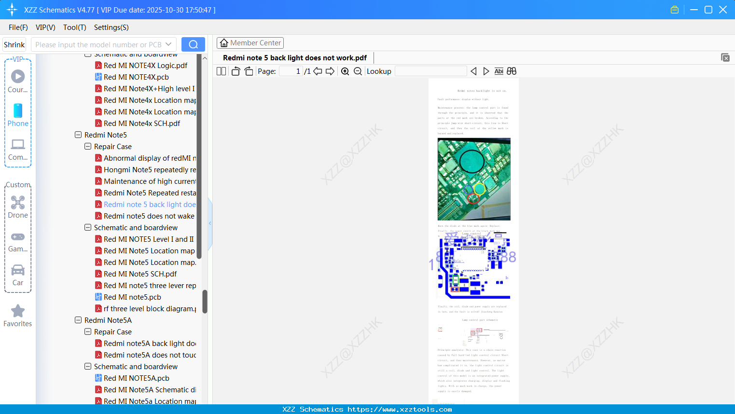Open rf three level block diagram
Image resolution: width=735 pixels, height=414 pixels.
[x=145, y=308]
